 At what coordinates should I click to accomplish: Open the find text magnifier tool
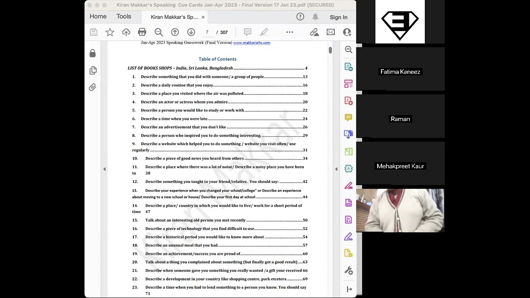click(x=159, y=32)
